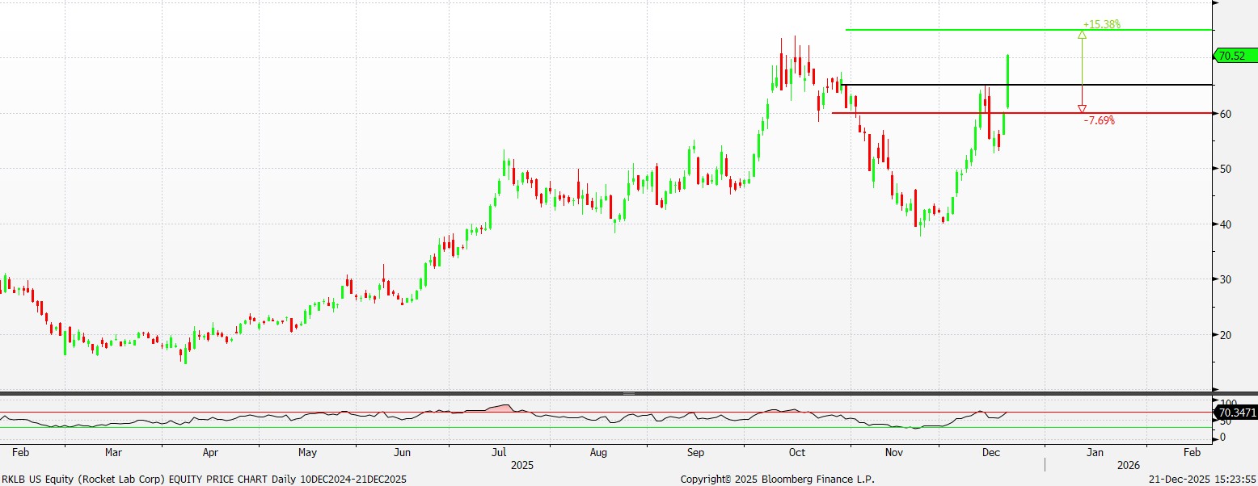Select the red horizontal line near 60
The width and height of the screenshot is (1258, 486).
coord(1022,113)
